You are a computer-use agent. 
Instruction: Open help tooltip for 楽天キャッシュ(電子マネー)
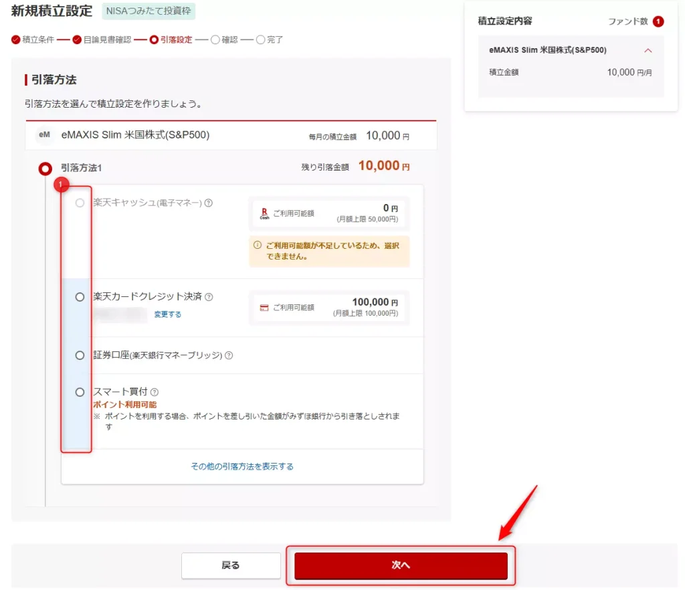tap(207, 203)
